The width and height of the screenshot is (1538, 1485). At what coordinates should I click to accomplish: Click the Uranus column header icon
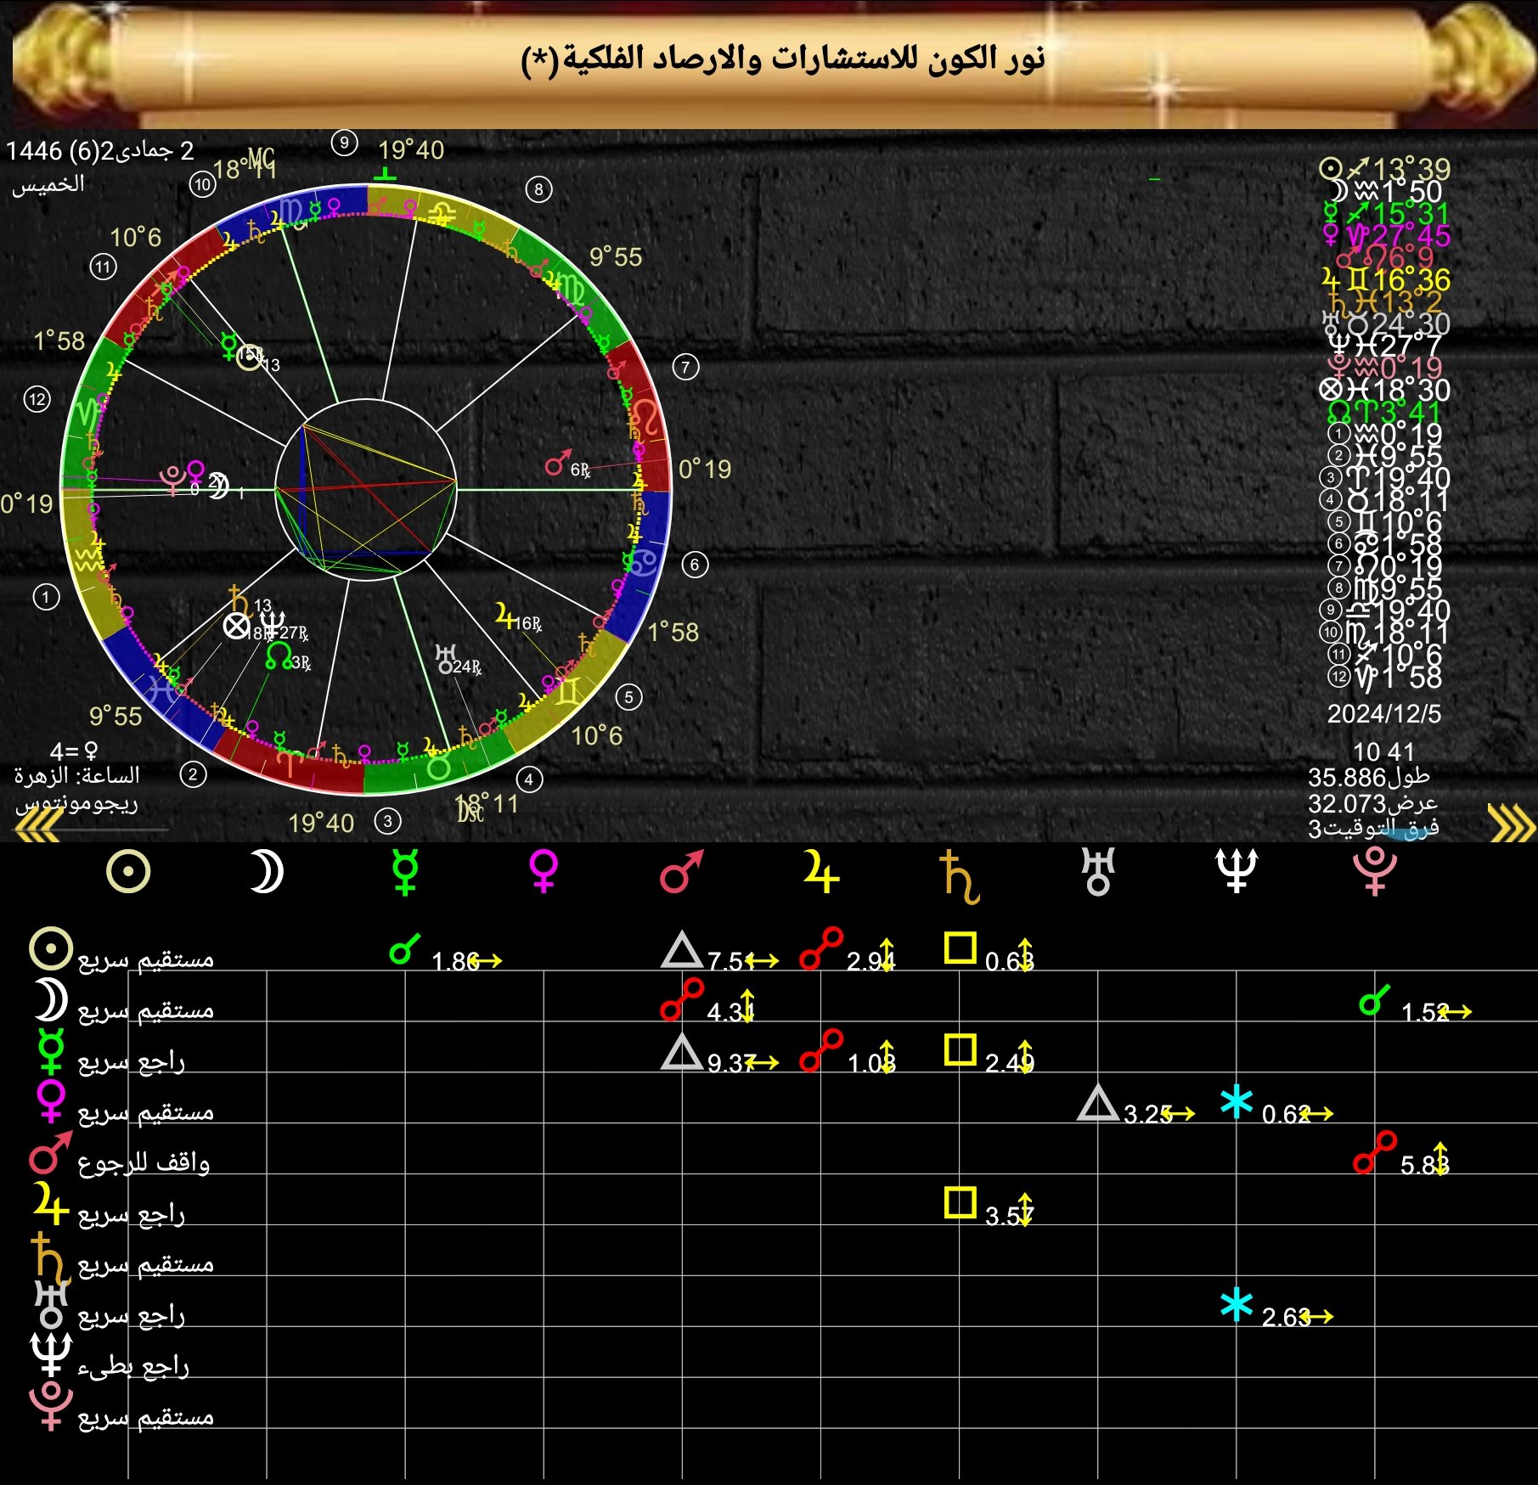tap(1097, 872)
